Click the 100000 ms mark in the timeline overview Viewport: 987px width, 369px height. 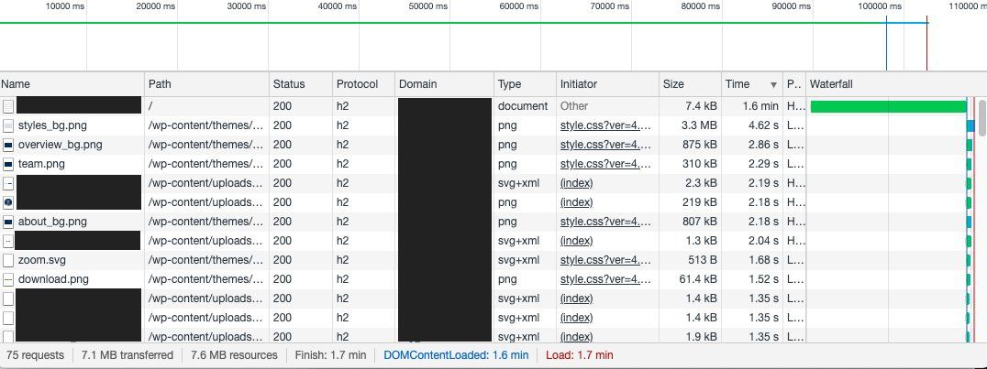click(x=880, y=6)
